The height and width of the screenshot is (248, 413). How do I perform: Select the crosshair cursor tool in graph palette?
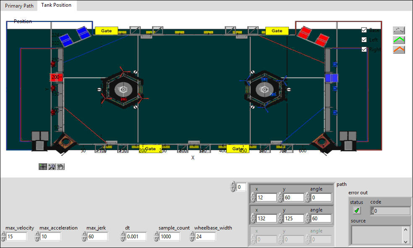click(x=42, y=167)
